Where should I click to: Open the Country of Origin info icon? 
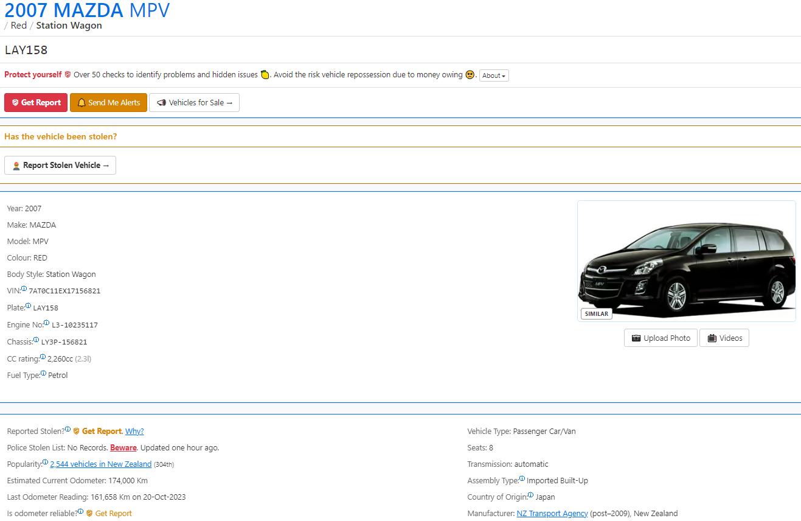(x=530, y=495)
